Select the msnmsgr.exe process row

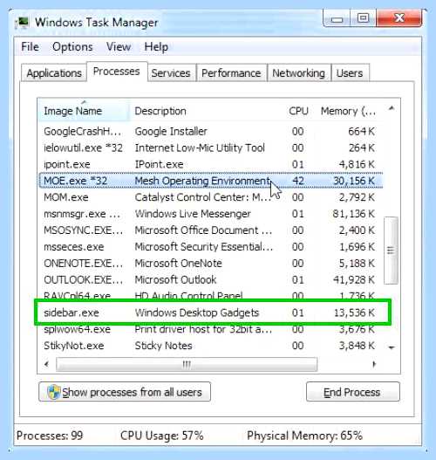[210, 214]
